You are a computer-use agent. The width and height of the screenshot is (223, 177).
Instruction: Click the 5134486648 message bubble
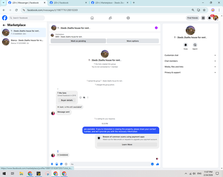tap(62, 155)
